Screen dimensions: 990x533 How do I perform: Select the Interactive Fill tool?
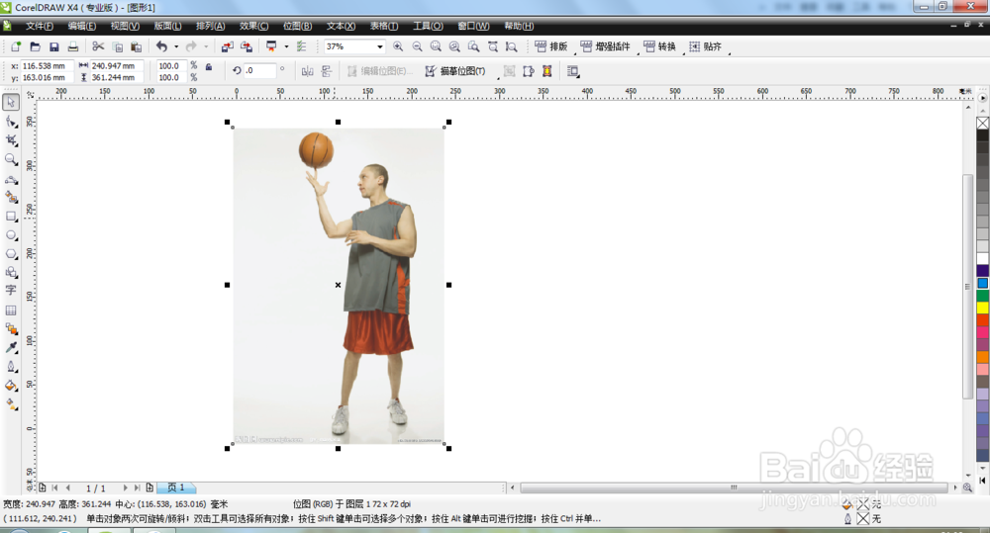click(x=11, y=404)
